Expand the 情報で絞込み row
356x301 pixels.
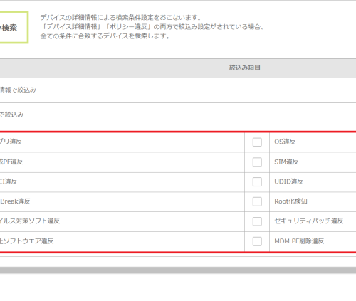(x=178, y=90)
